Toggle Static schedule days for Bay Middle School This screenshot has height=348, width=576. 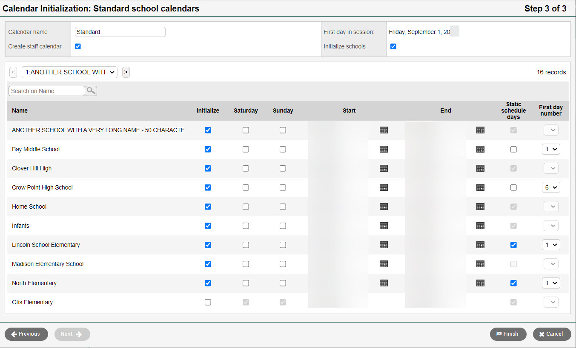[x=513, y=149]
